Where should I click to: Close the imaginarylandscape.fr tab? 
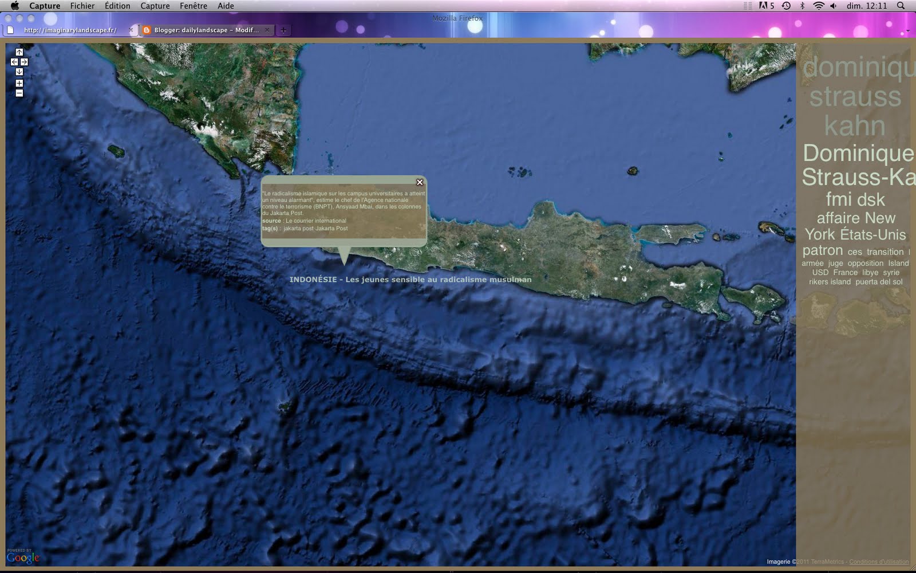[x=131, y=30]
